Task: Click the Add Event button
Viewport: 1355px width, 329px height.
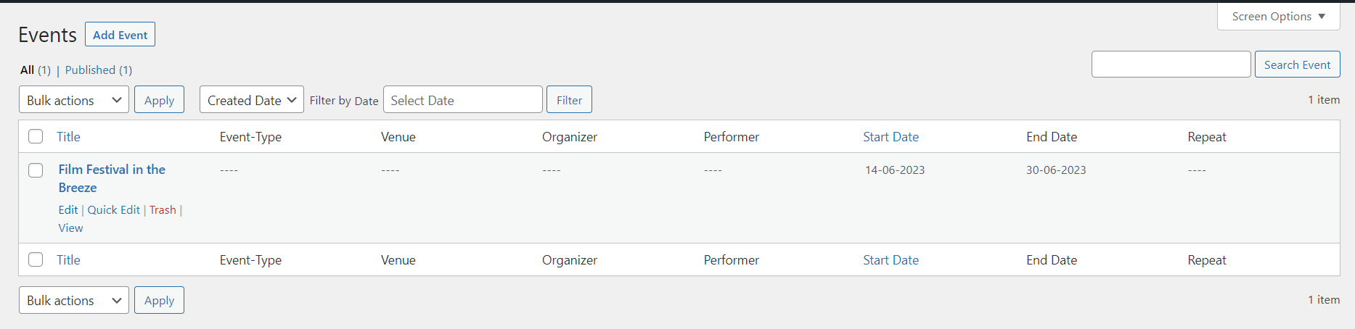Action: point(120,35)
